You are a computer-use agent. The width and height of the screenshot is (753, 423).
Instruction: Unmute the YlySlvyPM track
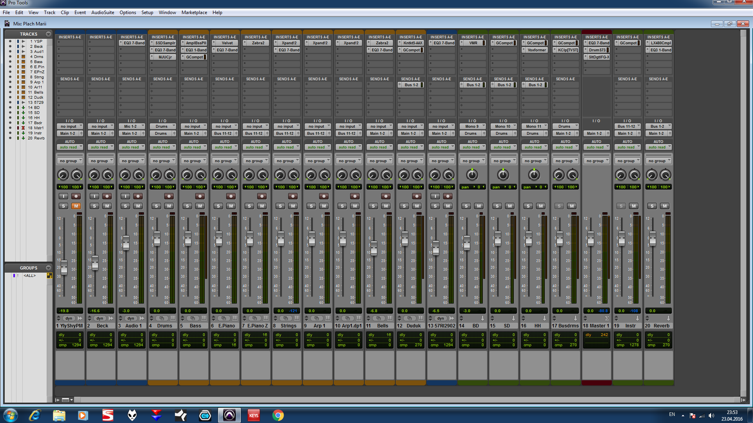(76, 206)
